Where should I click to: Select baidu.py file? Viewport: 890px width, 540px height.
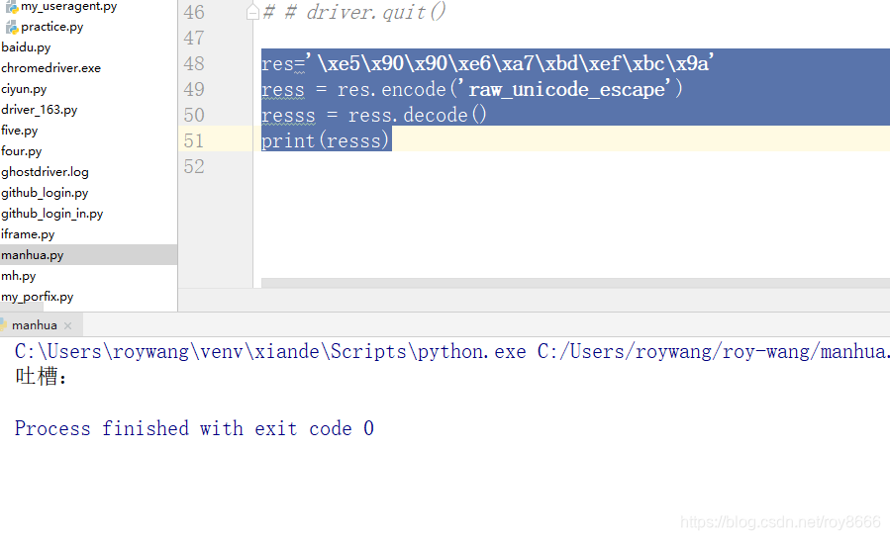point(26,47)
